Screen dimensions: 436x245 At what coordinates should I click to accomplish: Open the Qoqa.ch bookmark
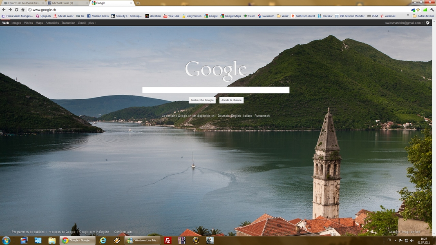[x=43, y=16]
